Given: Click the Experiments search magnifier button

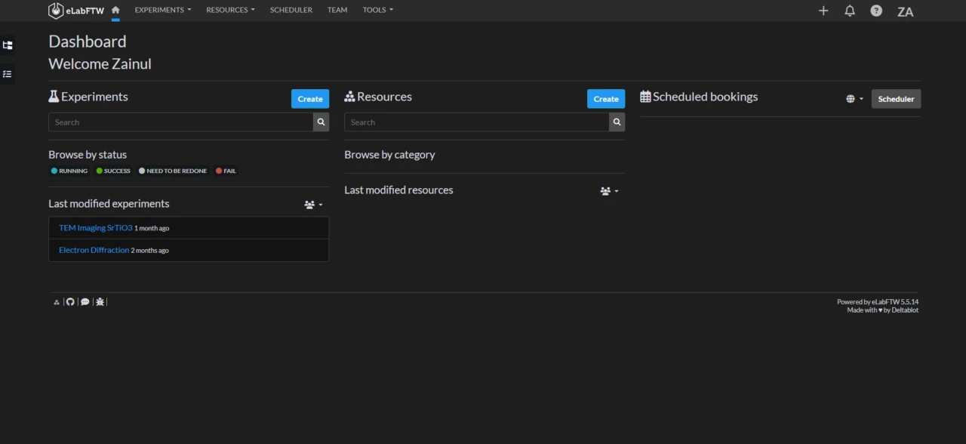Looking at the screenshot, I should [x=321, y=122].
